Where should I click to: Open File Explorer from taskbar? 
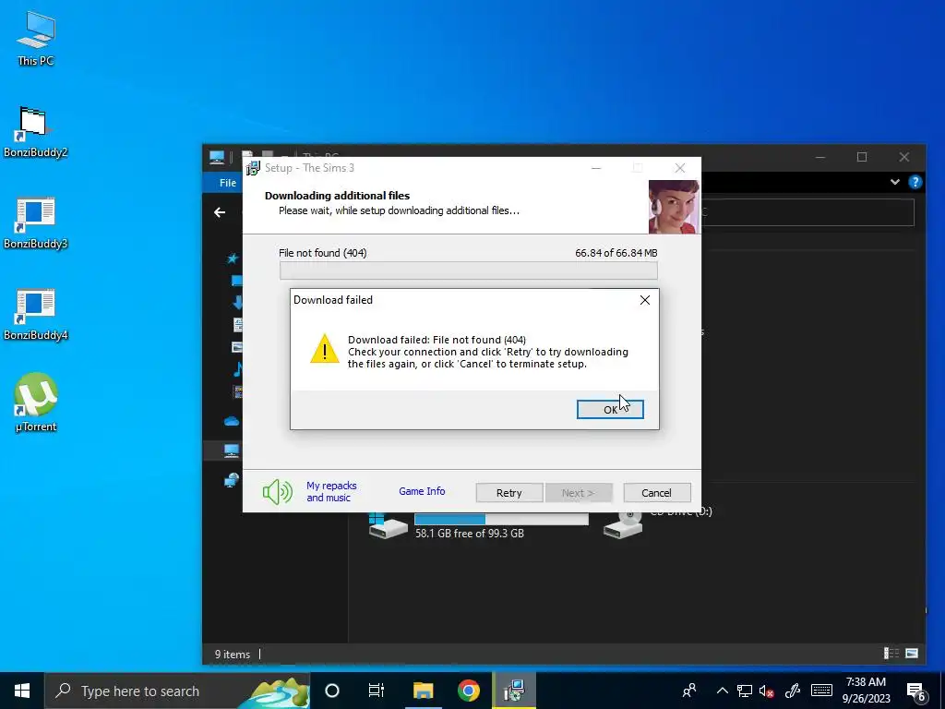pyautogui.click(x=423, y=691)
